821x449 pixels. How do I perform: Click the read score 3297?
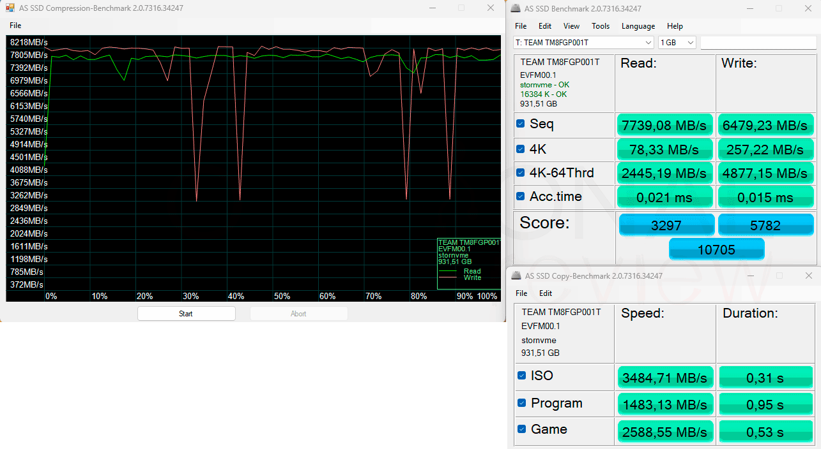(666, 225)
